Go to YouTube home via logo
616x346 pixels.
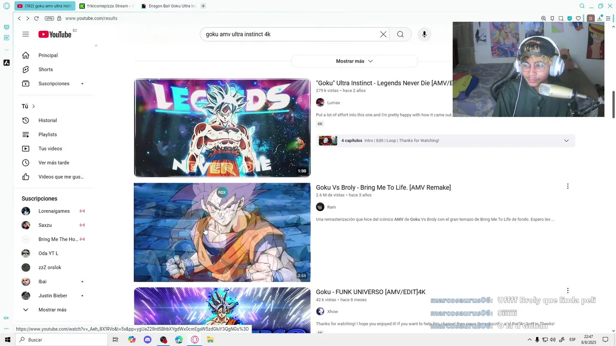point(55,34)
